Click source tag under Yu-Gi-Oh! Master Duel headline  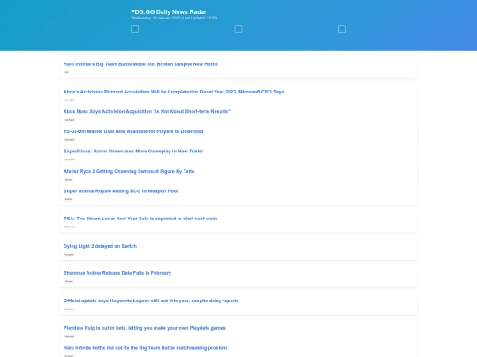click(x=70, y=140)
